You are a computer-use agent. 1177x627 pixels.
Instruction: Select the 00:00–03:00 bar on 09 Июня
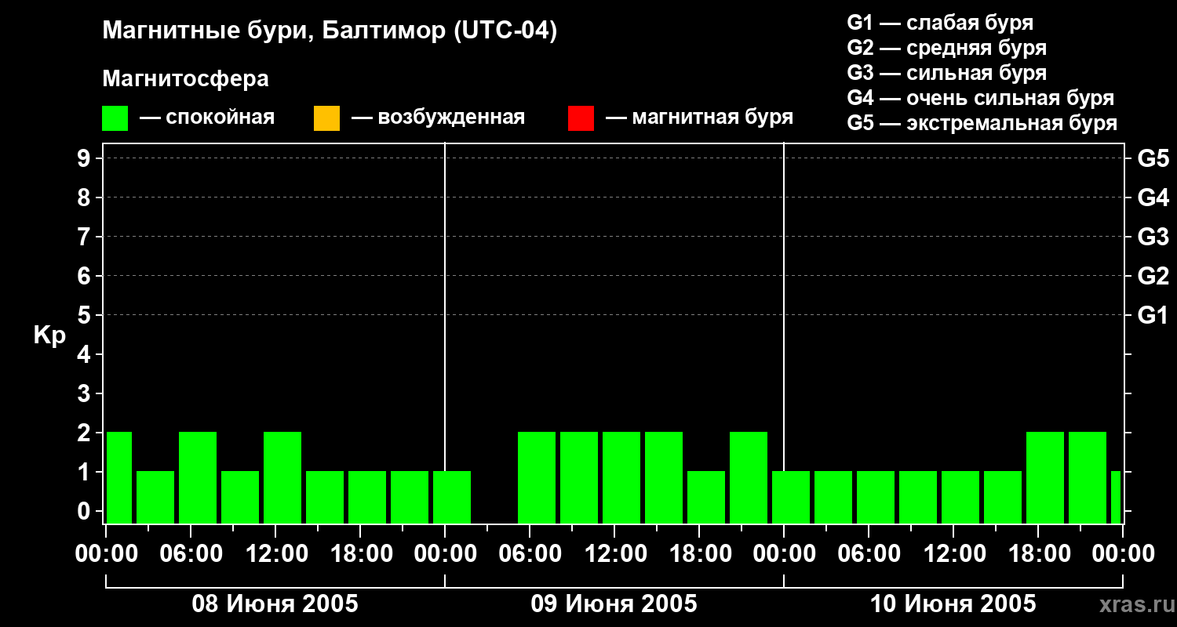click(452, 497)
